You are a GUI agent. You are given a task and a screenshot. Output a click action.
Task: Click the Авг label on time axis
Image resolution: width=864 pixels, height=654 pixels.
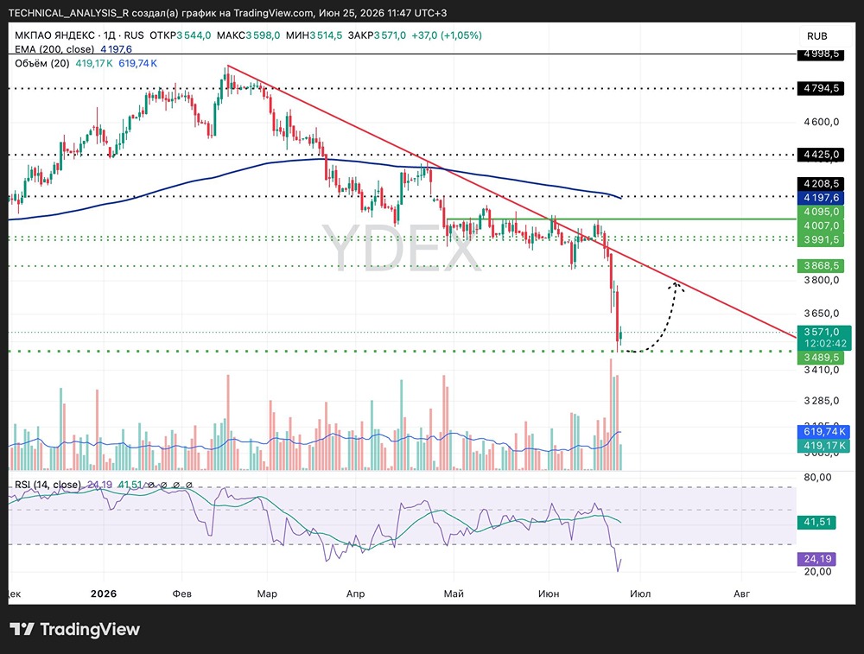pyautogui.click(x=741, y=594)
